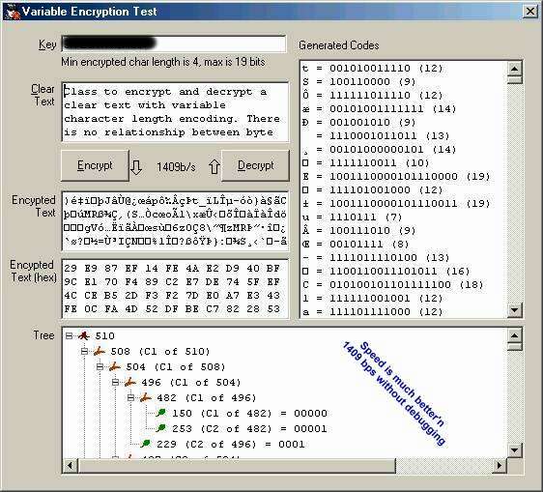Click the Encrypt button
The height and width of the screenshot is (492, 543).
tap(95, 165)
